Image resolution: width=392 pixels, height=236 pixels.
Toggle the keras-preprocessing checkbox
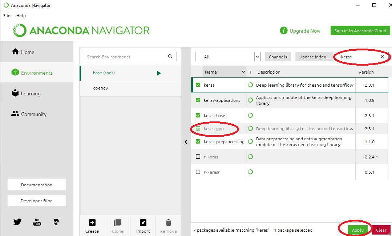[198, 141]
